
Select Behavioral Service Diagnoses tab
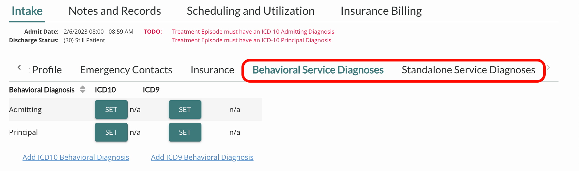point(318,70)
